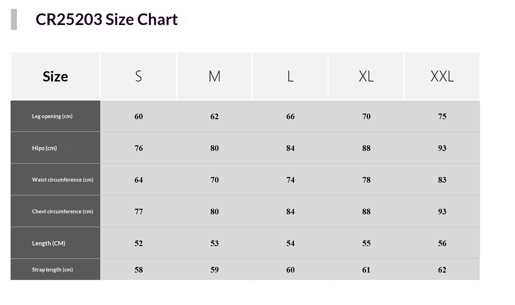Select the Strap length value for size M
The width and height of the screenshot is (515, 305).
pos(215,270)
